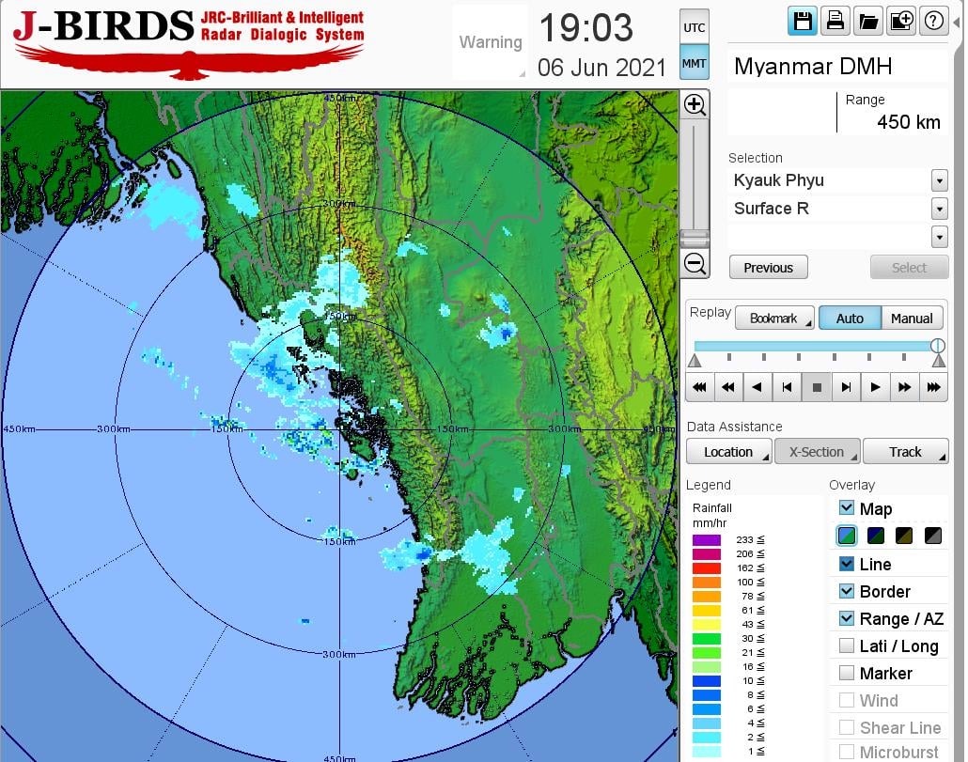This screenshot has height=762, width=968.
Task: Switch time display to UTC
Action: pos(694,28)
